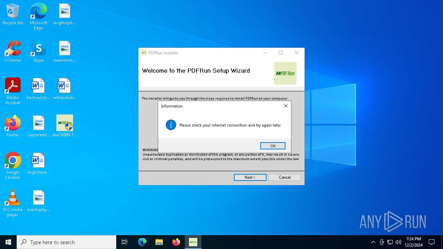Click the Meet Now tray icon
Viewport: 443px width, 249px height.
[x=382, y=242]
